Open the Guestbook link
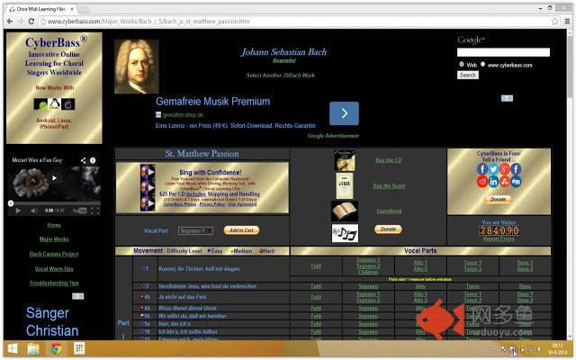This screenshot has width=576, height=360. coord(389,211)
